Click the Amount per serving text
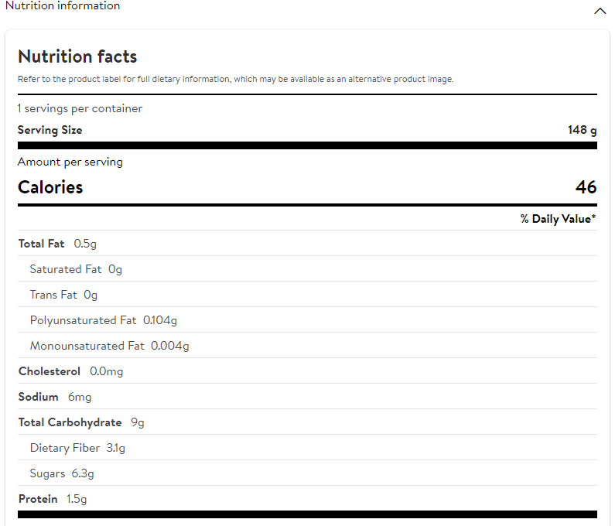 70,162
